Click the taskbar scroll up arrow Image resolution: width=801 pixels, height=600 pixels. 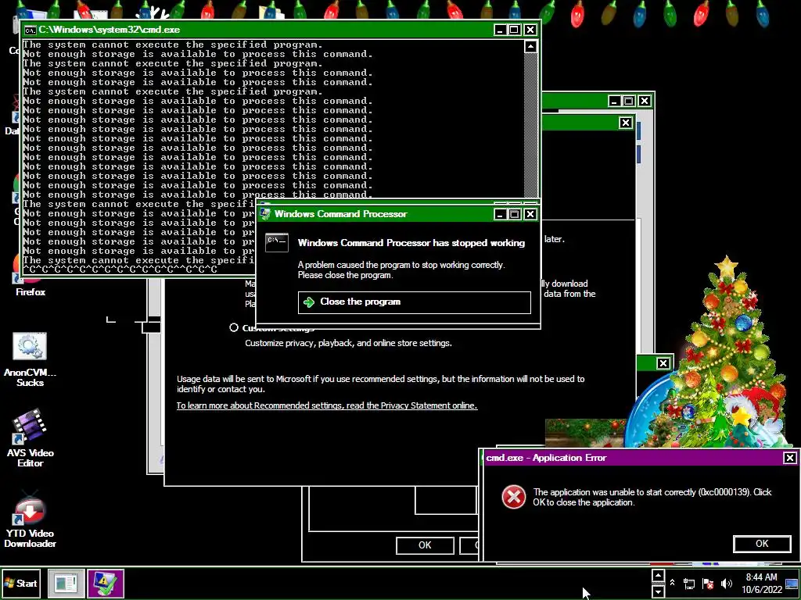(x=658, y=576)
